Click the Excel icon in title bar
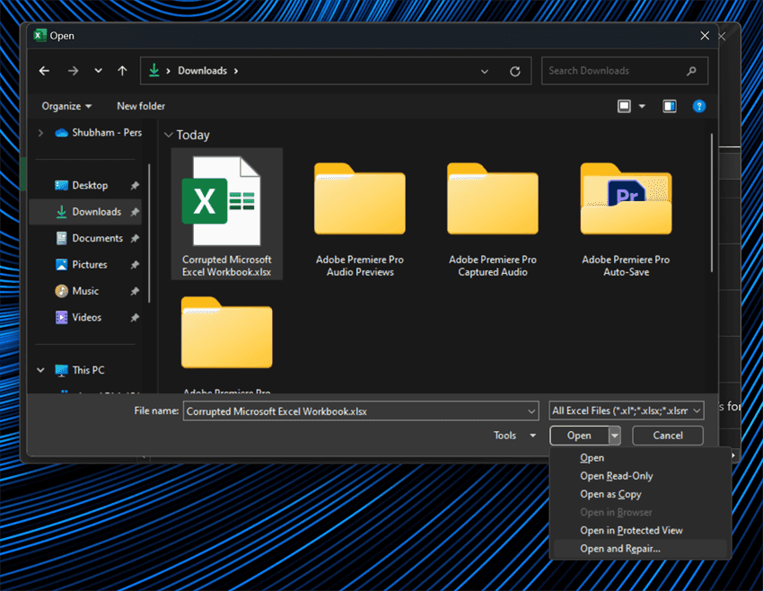 pos(39,36)
